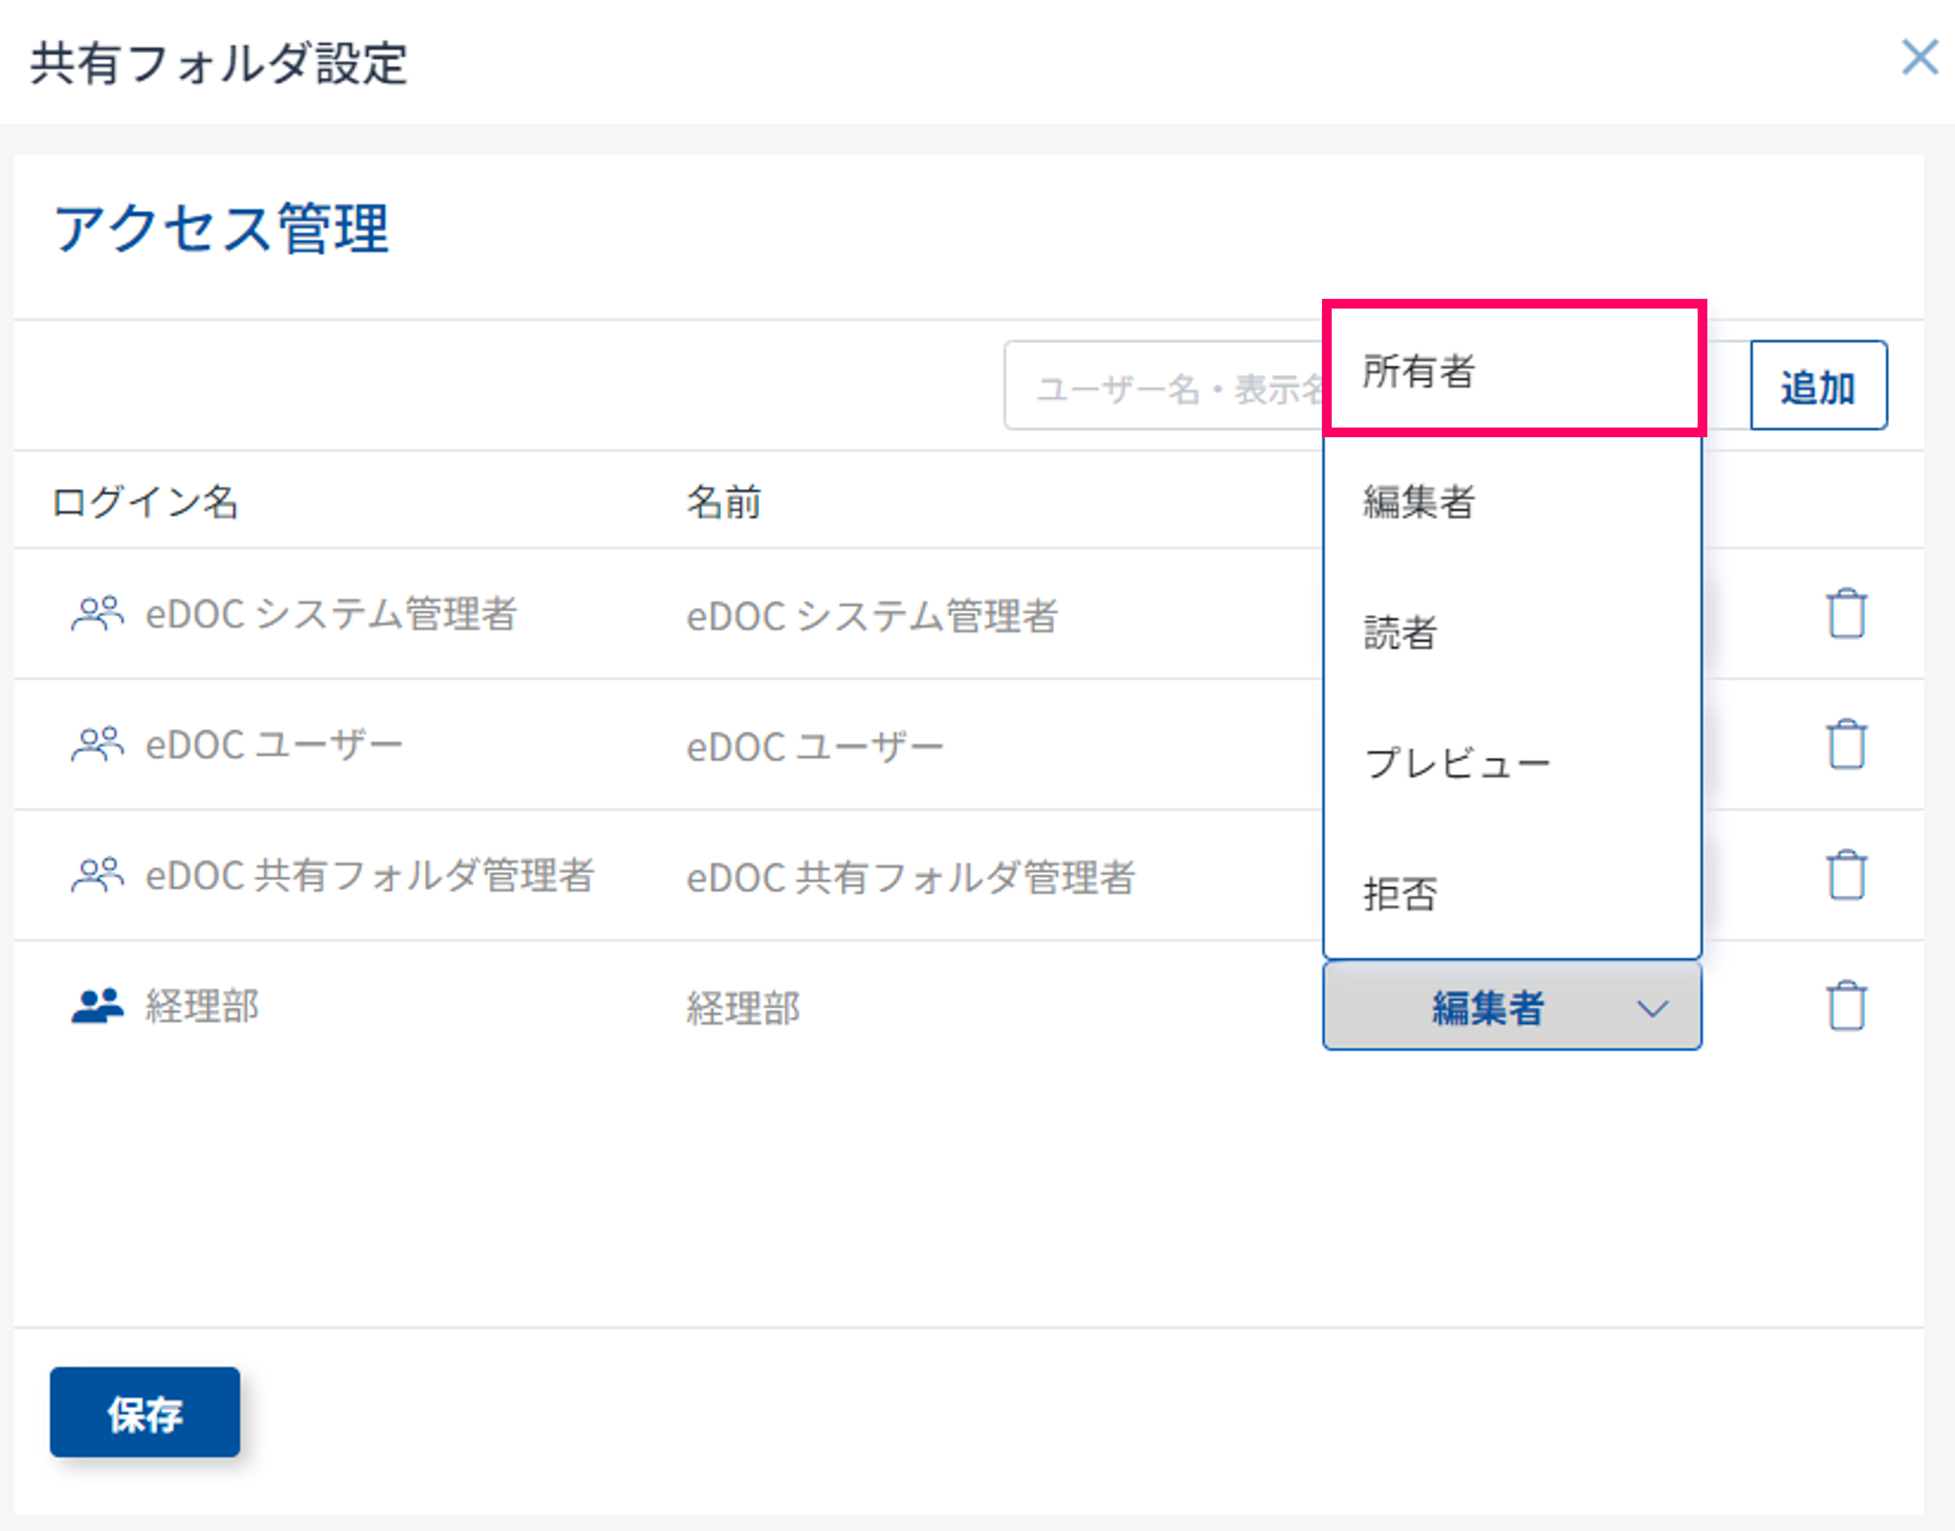Choose 編集者 option in dropdown list

(1513, 501)
